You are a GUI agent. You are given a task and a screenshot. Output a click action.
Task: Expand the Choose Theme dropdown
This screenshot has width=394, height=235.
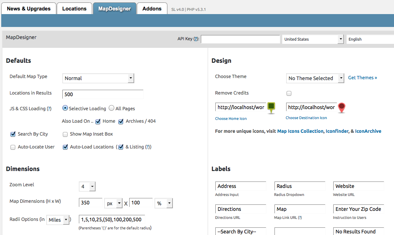click(315, 78)
